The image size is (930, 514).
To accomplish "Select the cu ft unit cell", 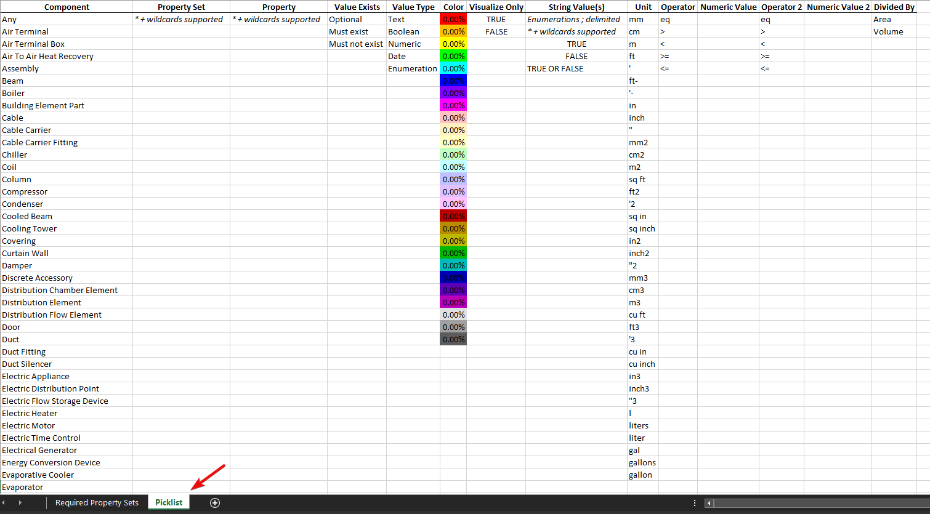I will pyautogui.click(x=643, y=315).
